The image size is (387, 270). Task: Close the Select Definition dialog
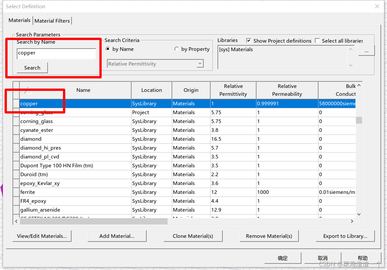(x=377, y=7)
